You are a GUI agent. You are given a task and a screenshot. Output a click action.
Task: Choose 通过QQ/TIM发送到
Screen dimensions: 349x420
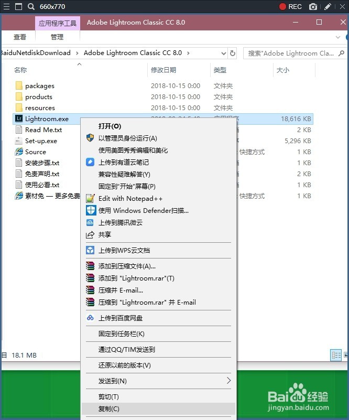point(158,349)
